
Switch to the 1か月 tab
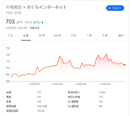(x=42, y=35)
